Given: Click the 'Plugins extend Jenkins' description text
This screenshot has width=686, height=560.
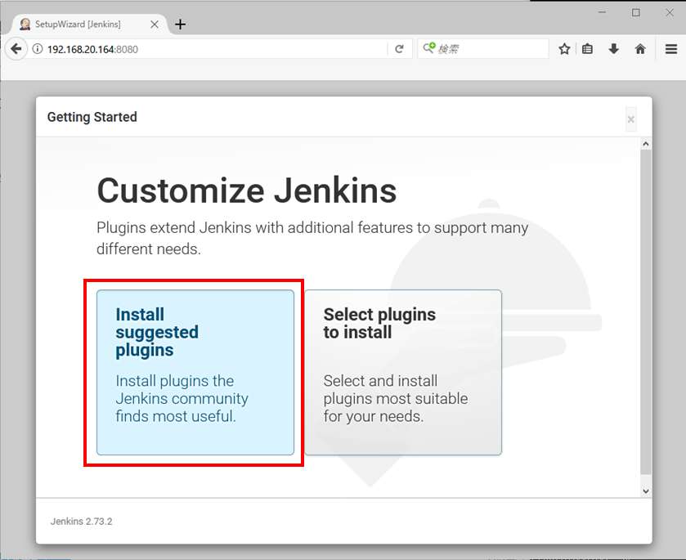Looking at the screenshot, I should coord(312,238).
